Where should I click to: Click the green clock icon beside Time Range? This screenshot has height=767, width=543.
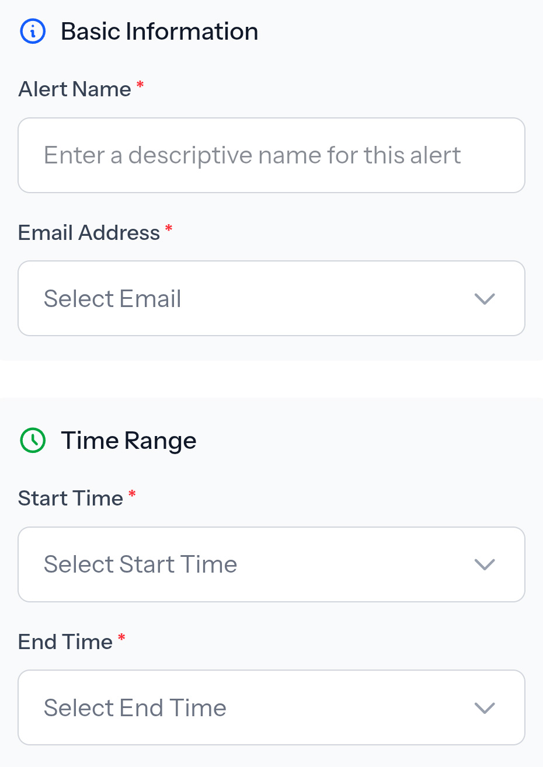click(33, 441)
